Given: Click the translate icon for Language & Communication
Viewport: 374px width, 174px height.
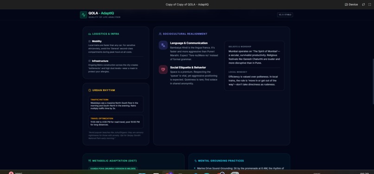Looking at the screenshot, I should click(163, 45).
